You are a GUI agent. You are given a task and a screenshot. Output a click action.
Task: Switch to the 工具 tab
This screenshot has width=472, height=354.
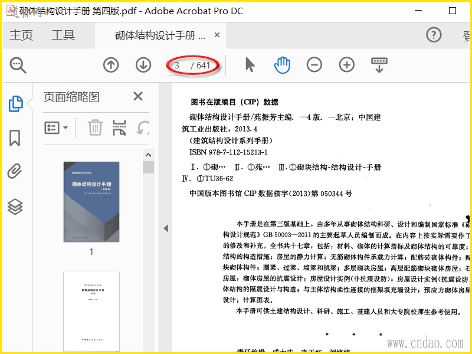tap(63, 35)
